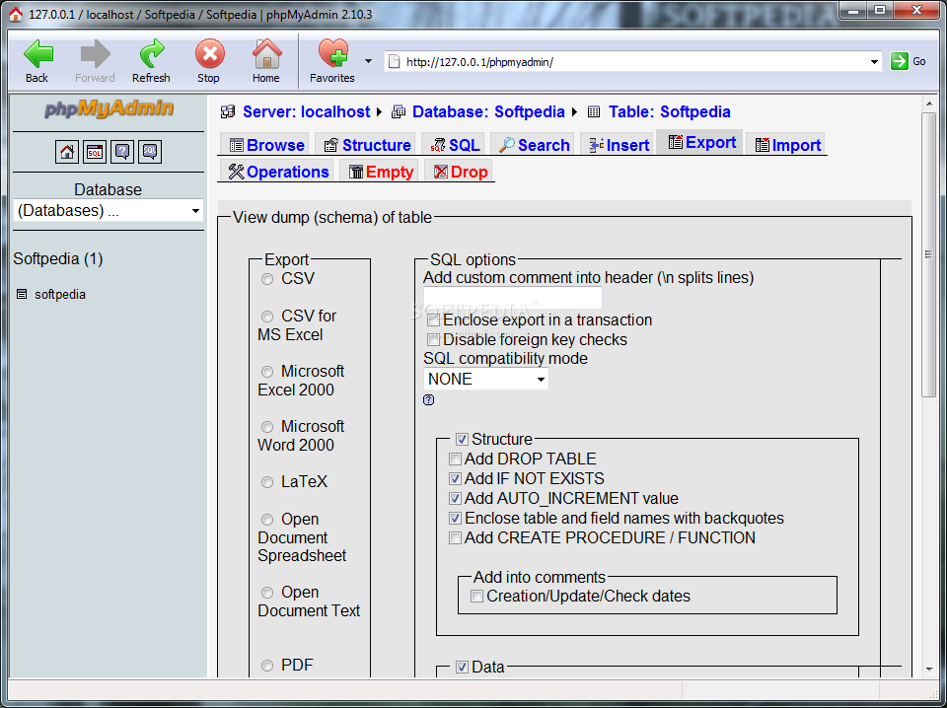947x708 pixels.
Task: Open the Import tab
Action: click(x=786, y=145)
